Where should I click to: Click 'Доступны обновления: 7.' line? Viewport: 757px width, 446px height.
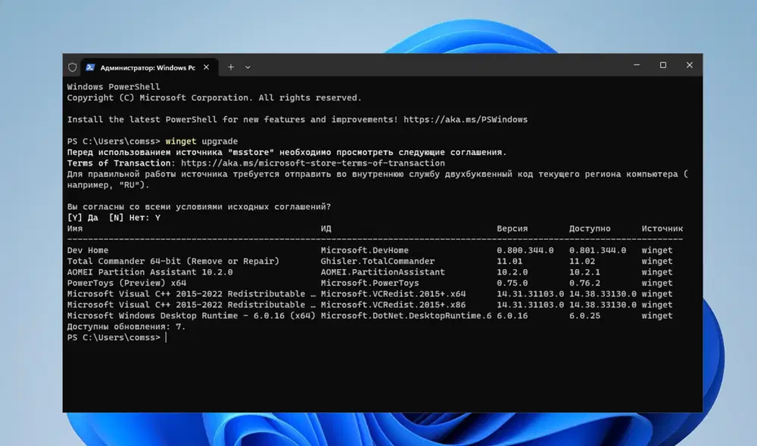click(126, 327)
